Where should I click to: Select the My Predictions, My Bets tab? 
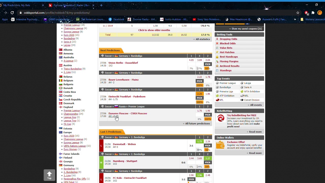coord(17,5)
